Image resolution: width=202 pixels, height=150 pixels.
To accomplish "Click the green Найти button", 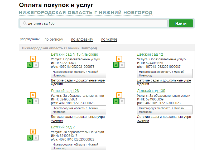I will pos(181,23).
